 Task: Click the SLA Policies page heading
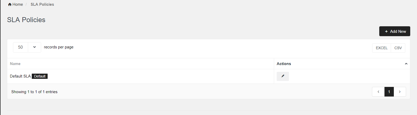point(26,20)
